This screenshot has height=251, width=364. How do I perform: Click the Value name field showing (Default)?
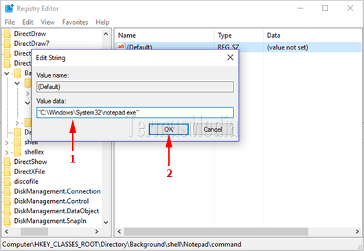point(135,86)
